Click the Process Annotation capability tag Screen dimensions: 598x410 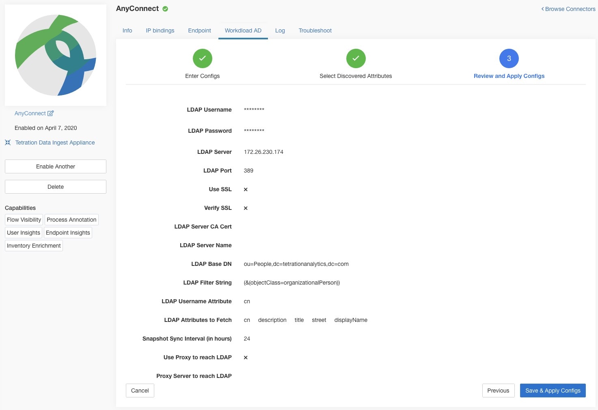coord(71,220)
